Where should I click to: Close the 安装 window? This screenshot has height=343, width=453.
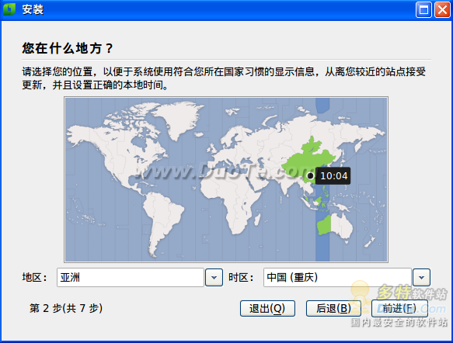point(442,10)
